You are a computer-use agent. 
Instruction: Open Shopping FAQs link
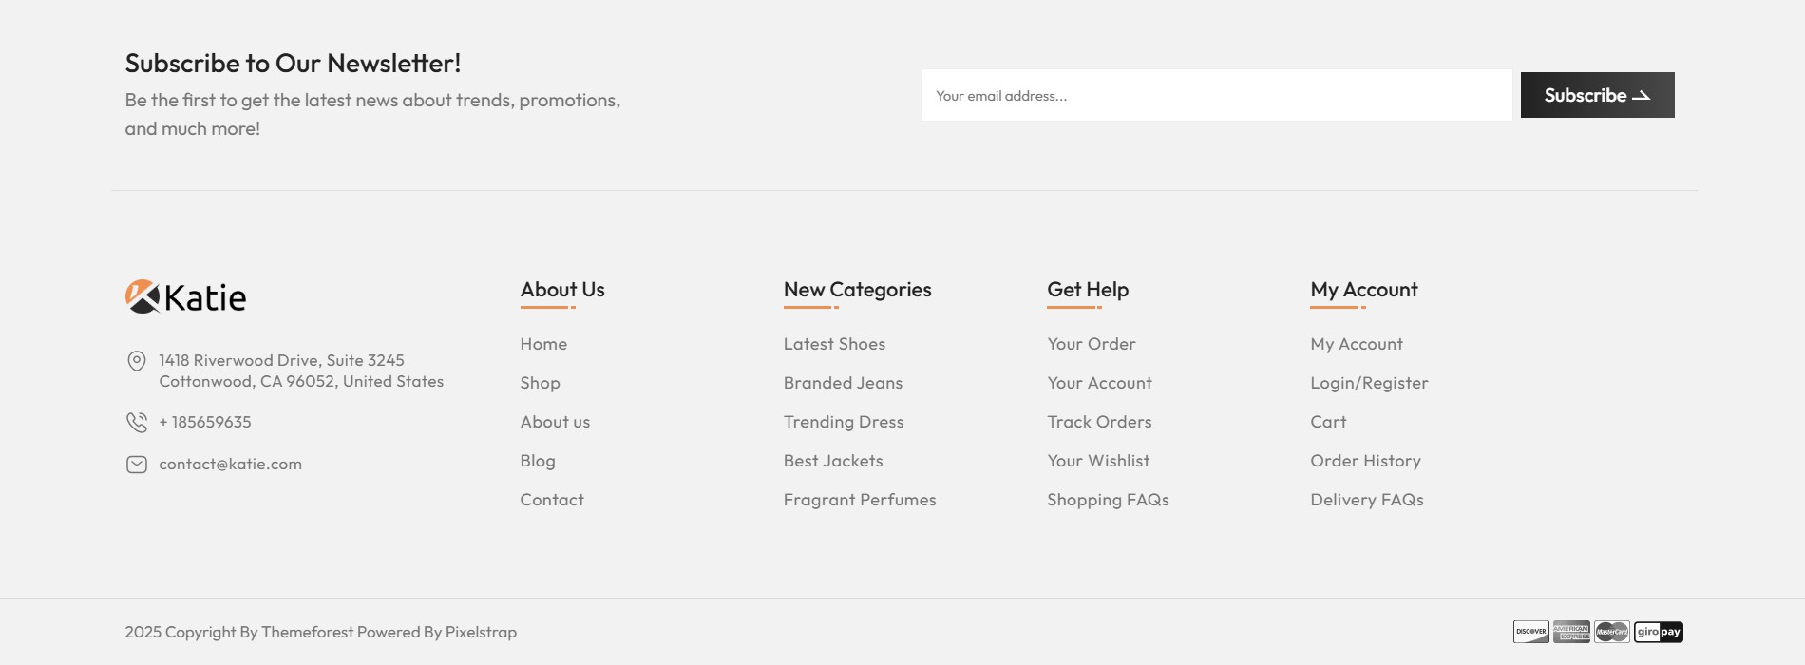click(x=1108, y=500)
